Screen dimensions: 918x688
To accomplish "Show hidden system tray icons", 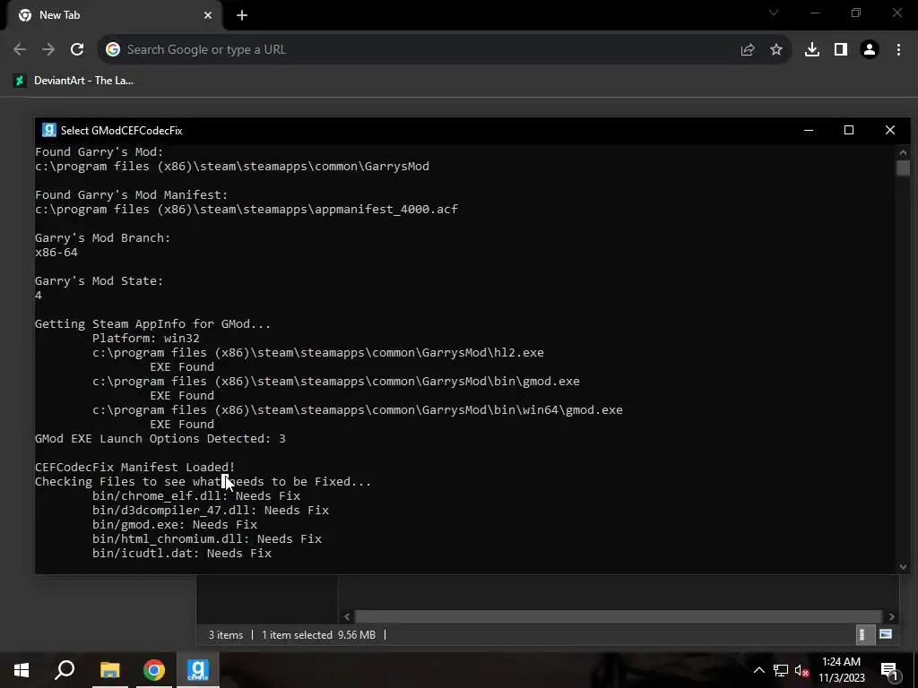I will [x=758, y=670].
